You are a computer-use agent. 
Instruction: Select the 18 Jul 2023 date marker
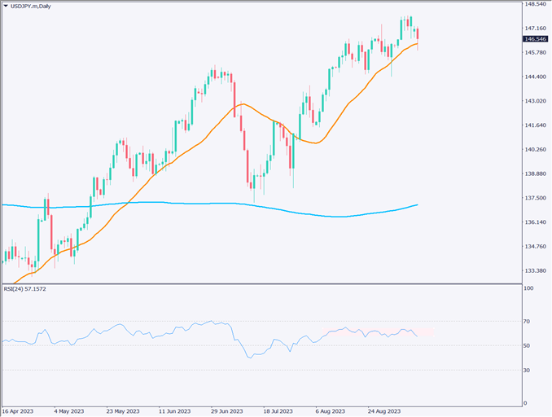tap(278, 411)
